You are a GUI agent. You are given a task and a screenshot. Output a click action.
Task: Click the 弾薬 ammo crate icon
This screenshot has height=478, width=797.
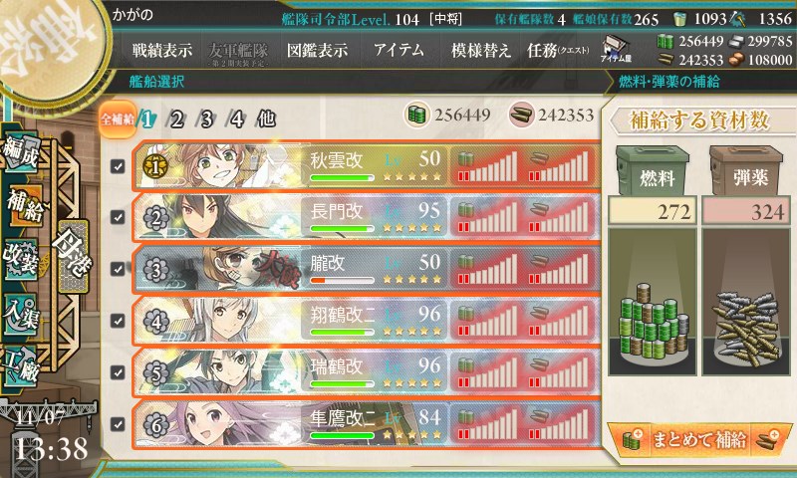click(x=745, y=170)
